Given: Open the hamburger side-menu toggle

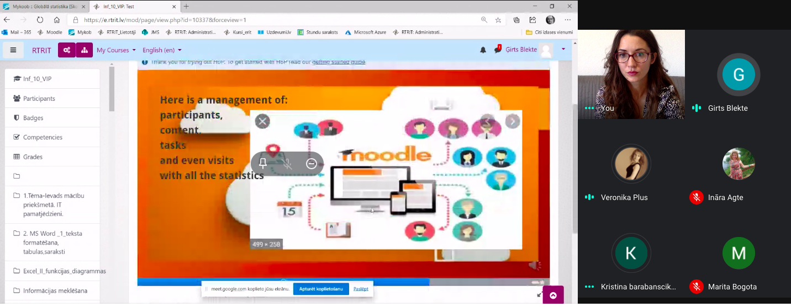Looking at the screenshot, I should coord(13,50).
